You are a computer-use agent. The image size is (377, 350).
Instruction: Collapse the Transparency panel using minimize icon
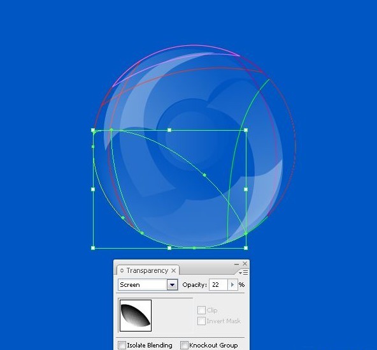(x=237, y=264)
